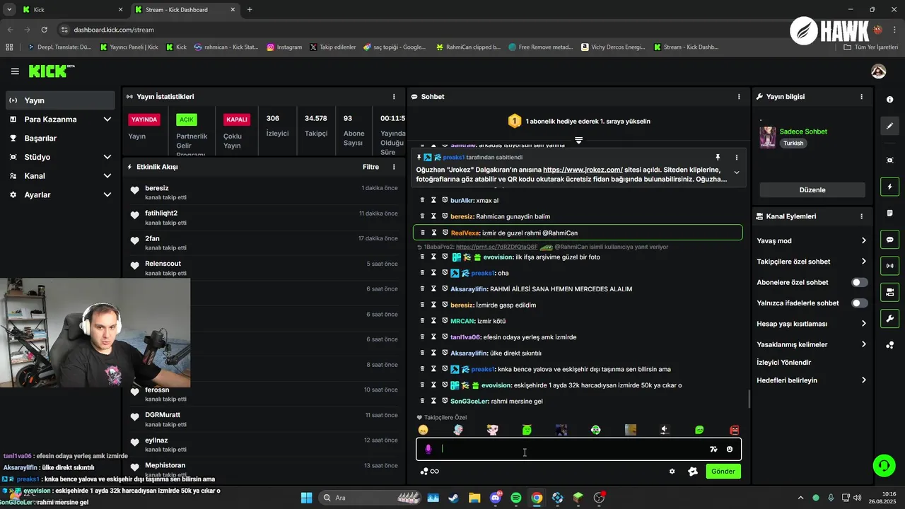Click İzleyici Yönlendir in Kanal Eylemleri
The height and width of the screenshot is (509, 905).
783,363
